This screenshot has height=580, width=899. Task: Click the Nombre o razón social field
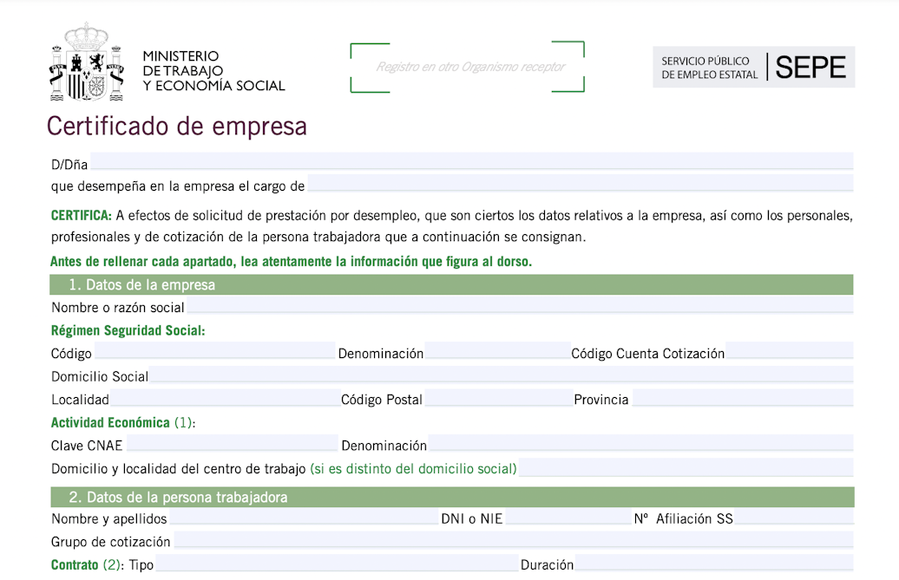[x=520, y=304]
